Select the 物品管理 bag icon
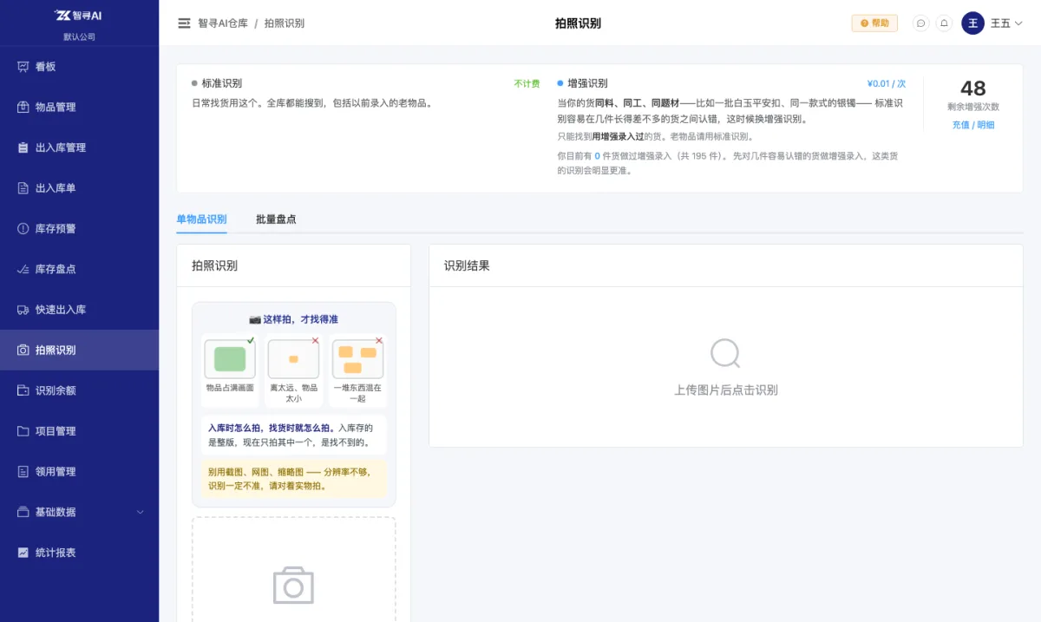Image resolution: width=1041 pixels, height=622 pixels. (x=23, y=108)
